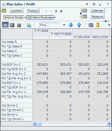Click the yellow ruler measure icon
Image resolution: width=112 pixels, height=131 pixels.
tap(98, 25)
